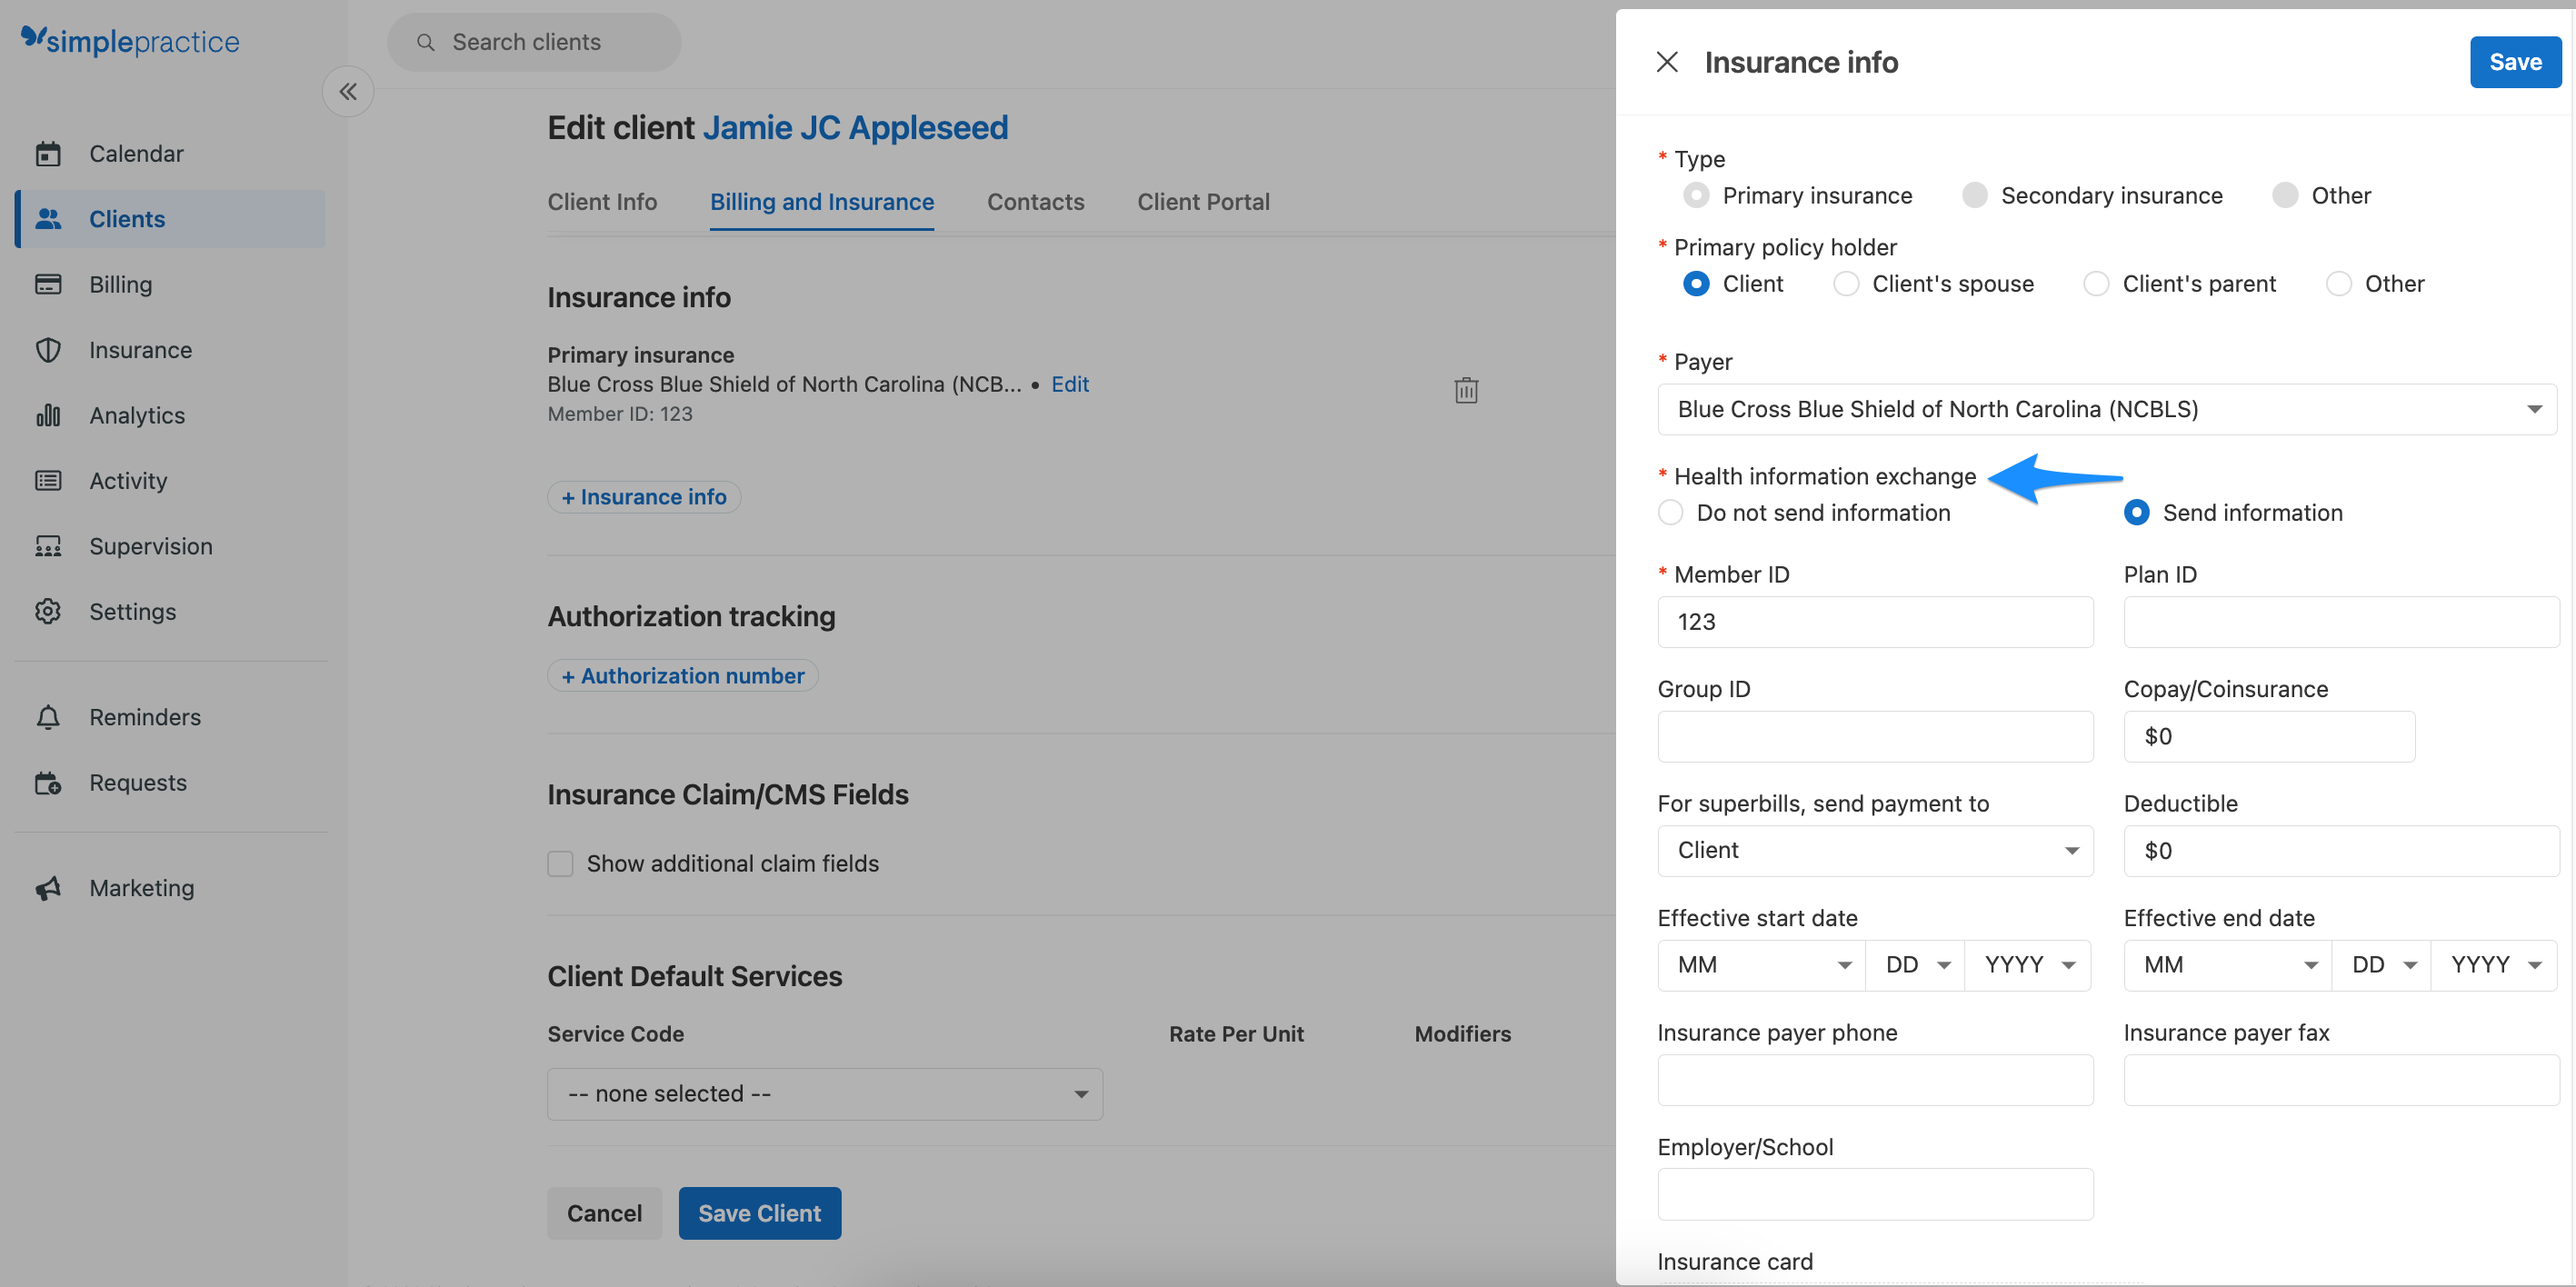Screen dimensions: 2576x1287
Task: Open Effective end date month dropdown
Action: pos(2228,965)
